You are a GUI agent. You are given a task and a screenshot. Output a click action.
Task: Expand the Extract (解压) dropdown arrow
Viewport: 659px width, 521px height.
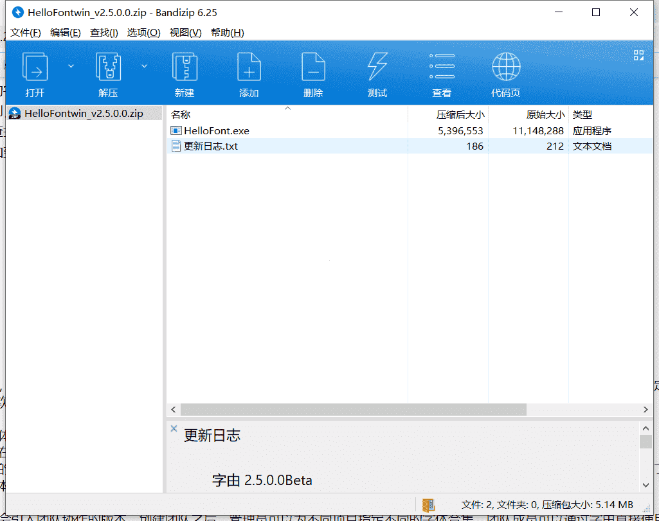click(x=144, y=66)
